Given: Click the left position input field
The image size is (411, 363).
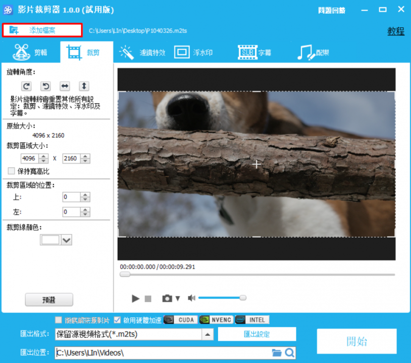Looking at the screenshot, I should click(x=71, y=212).
